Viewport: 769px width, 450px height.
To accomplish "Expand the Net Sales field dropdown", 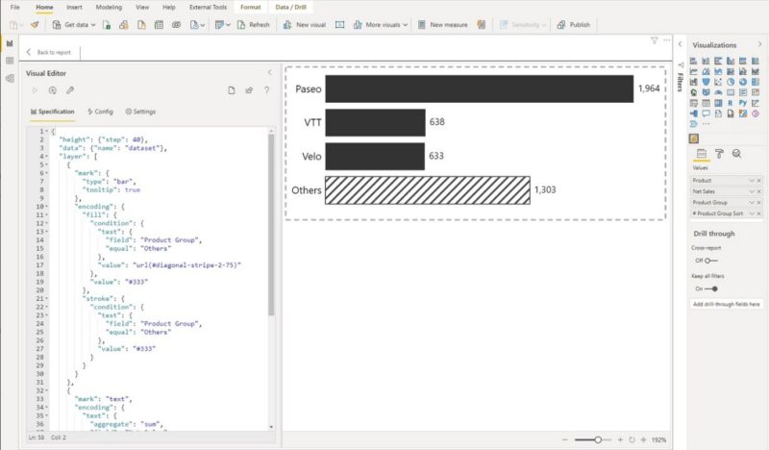I will click(x=753, y=191).
